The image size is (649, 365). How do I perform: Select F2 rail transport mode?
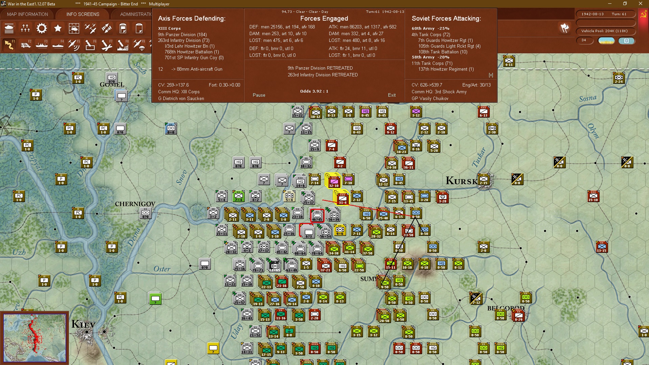(25, 45)
